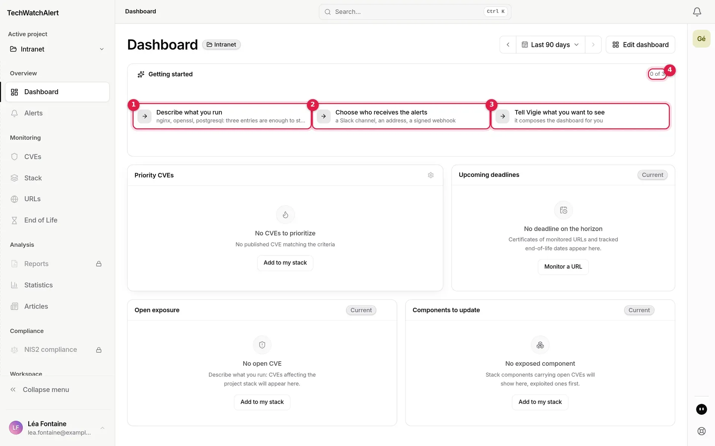Open the notifications bell icon
The image size is (715, 446).
coord(697,12)
